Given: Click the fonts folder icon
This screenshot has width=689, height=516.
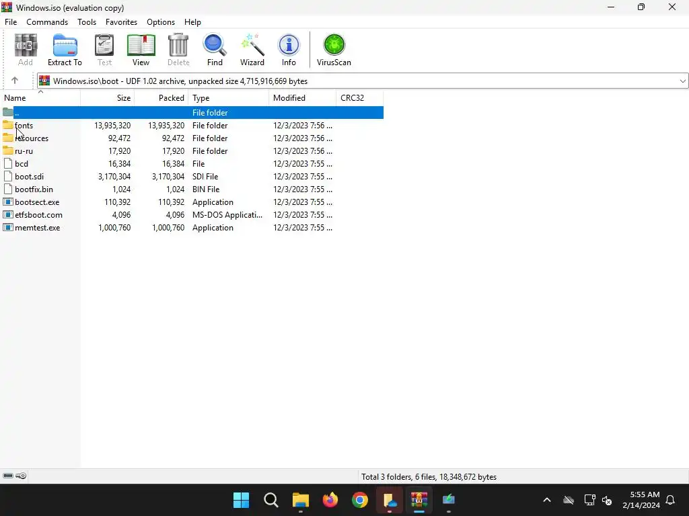Looking at the screenshot, I should pyautogui.click(x=8, y=126).
